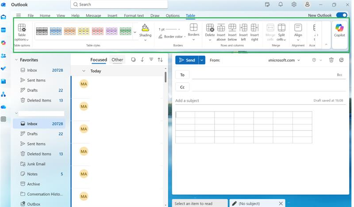Open OneDrive cloud in app bar
The width and height of the screenshot is (354, 207).
pyautogui.click(x=4, y=107)
